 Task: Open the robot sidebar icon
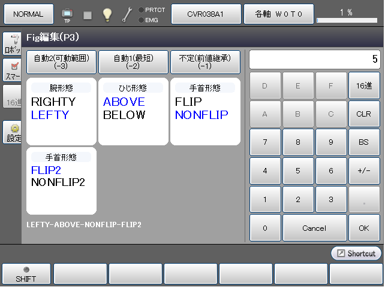point(12,44)
